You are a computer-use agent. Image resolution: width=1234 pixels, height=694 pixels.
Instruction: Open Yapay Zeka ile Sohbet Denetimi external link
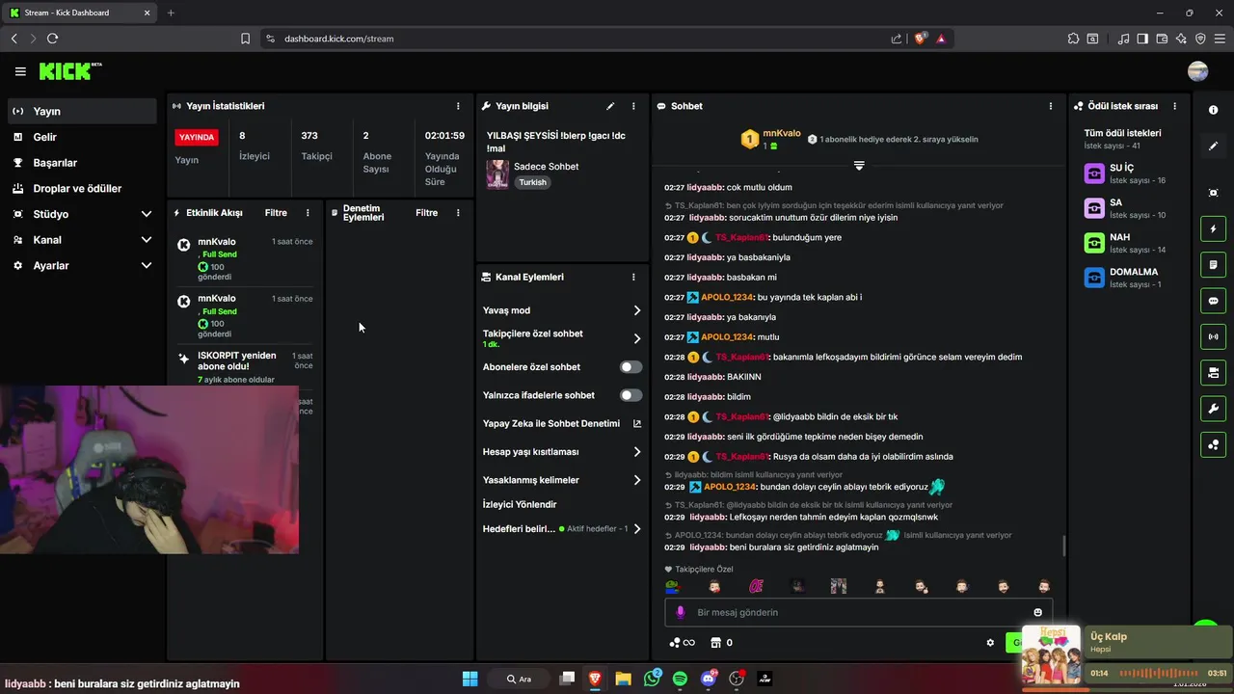(x=636, y=423)
